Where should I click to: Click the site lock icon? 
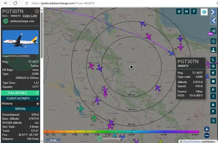[27, 3]
